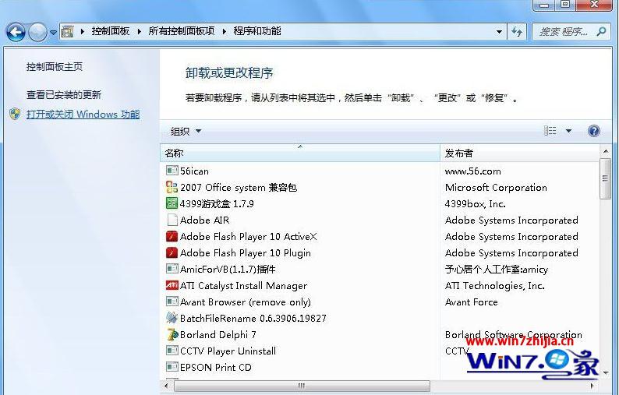Refresh the page with the refresh icon
Image resolution: width=619 pixels, height=395 pixels.
pyautogui.click(x=517, y=32)
